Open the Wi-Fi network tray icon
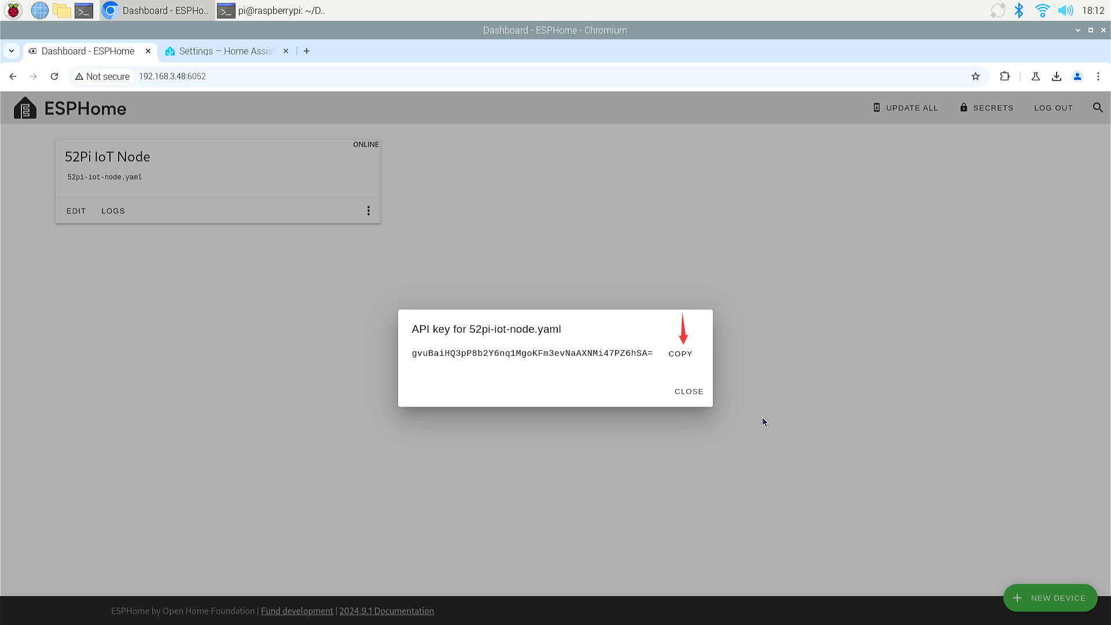The image size is (1111, 625). coord(1042,10)
